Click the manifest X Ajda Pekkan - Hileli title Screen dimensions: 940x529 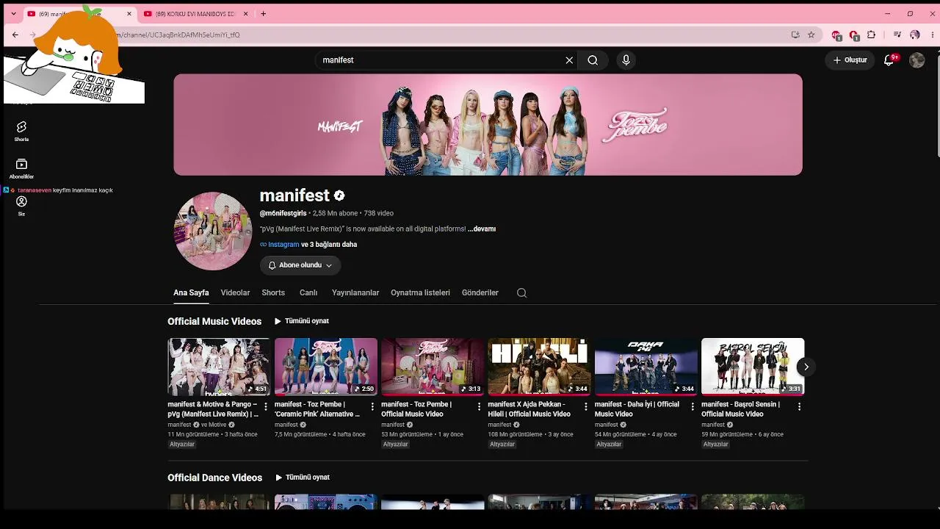click(x=529, y=409)
